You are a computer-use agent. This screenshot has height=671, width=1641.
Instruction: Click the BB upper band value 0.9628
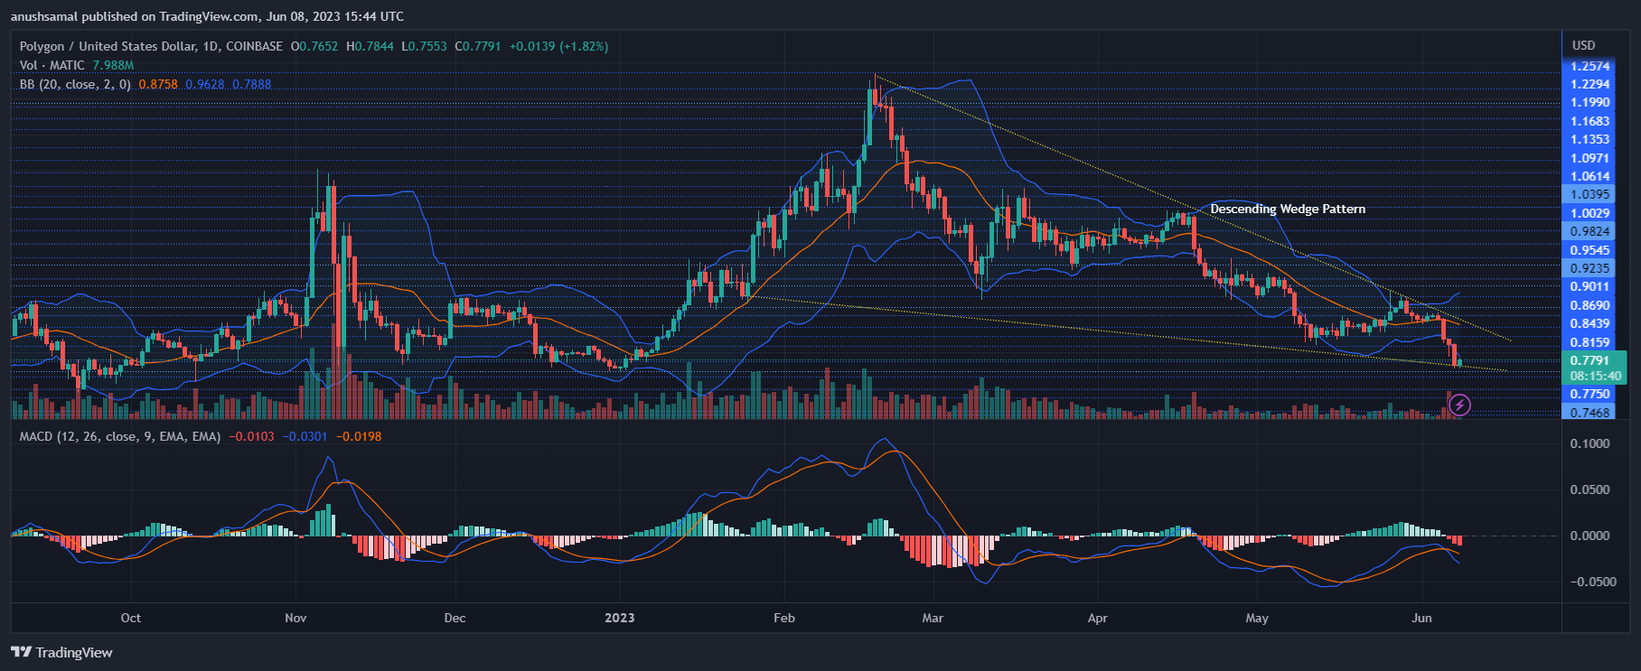(x=204, y=84)
